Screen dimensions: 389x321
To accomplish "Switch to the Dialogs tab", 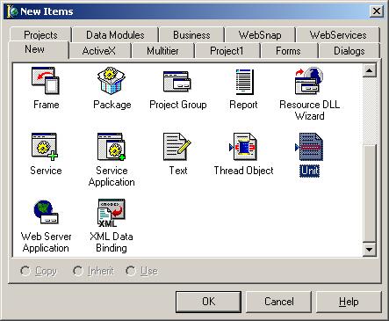I will [x=349, y=51].
